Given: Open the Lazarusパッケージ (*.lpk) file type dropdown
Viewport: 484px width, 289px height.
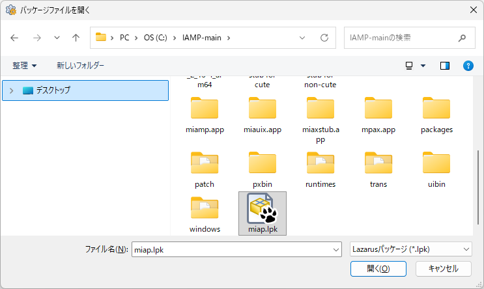Looking at the screenshot, I should pos(411,249).
